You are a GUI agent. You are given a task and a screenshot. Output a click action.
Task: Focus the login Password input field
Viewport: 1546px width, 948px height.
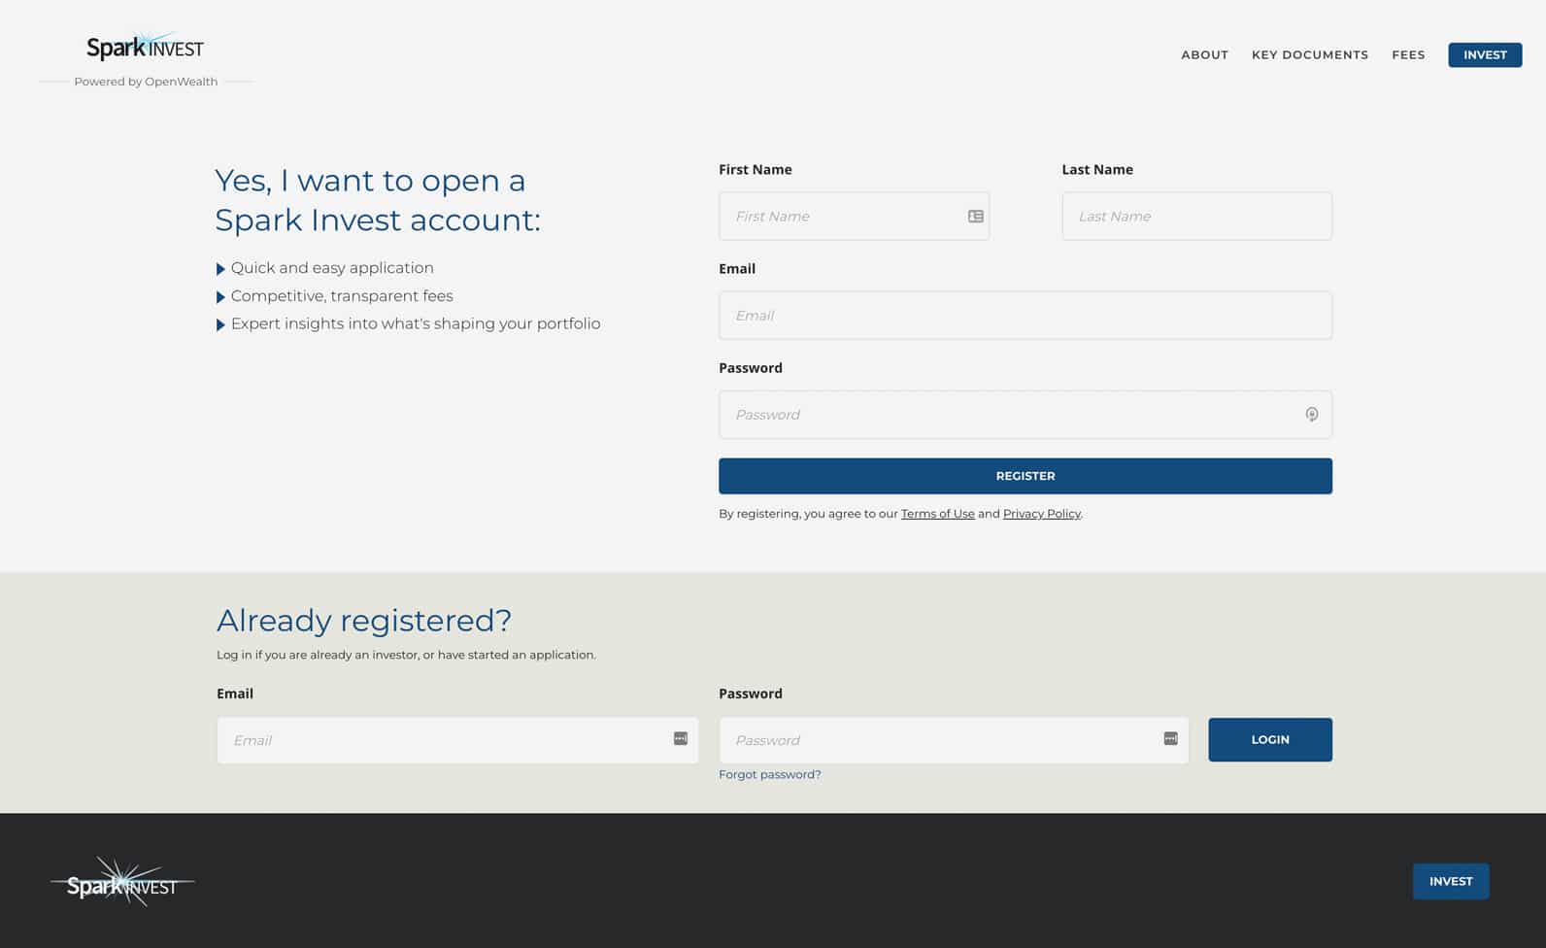pos(954,740)
